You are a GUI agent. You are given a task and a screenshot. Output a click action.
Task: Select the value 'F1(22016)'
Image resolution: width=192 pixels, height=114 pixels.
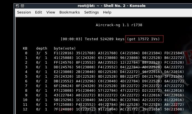click(x=64, y=53)
